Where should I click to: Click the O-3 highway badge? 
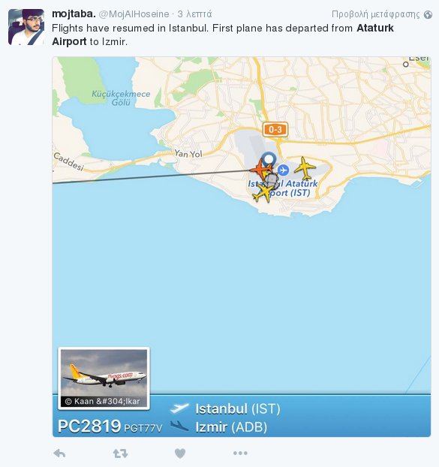[275, 129]
